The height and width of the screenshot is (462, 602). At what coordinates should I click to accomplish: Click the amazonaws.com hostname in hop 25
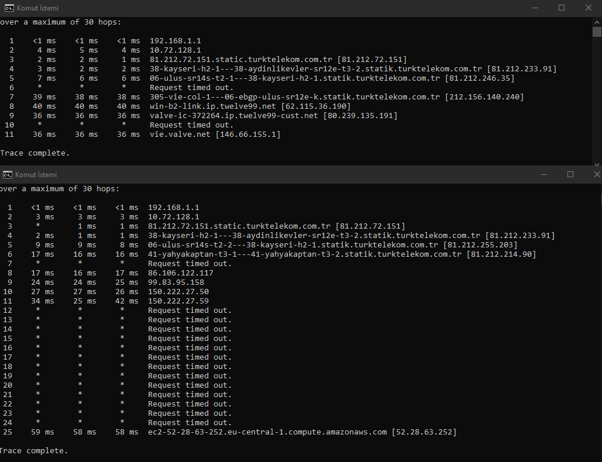[x=267, y=432]
